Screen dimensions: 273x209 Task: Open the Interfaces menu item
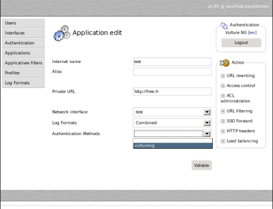pyautogui.click(x=23, y=33)
